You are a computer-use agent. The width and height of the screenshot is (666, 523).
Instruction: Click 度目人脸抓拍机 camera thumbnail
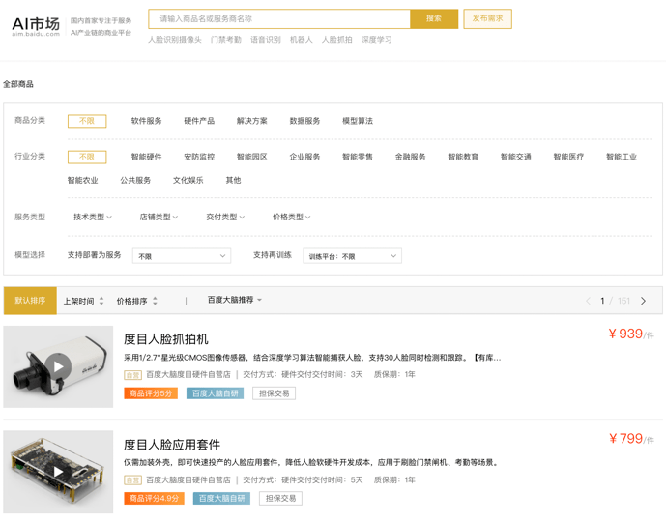(58, 366)
